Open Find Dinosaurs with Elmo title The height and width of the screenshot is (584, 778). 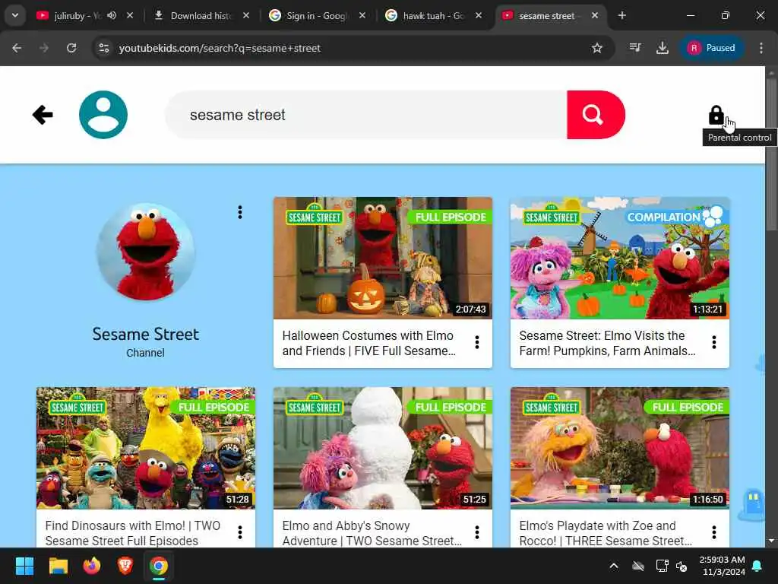(x=132, y=533)
